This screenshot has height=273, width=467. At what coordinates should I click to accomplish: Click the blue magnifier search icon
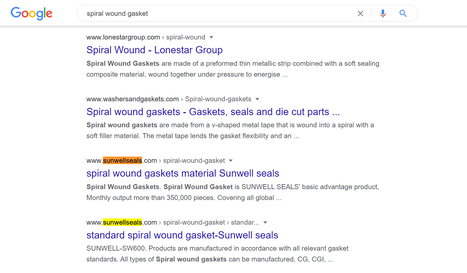coord(403,13)
